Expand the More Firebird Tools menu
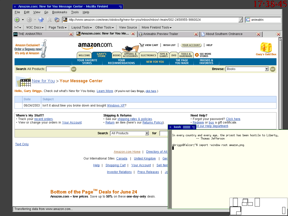This screenshot has width=288, height=216. tap(156, 27)
